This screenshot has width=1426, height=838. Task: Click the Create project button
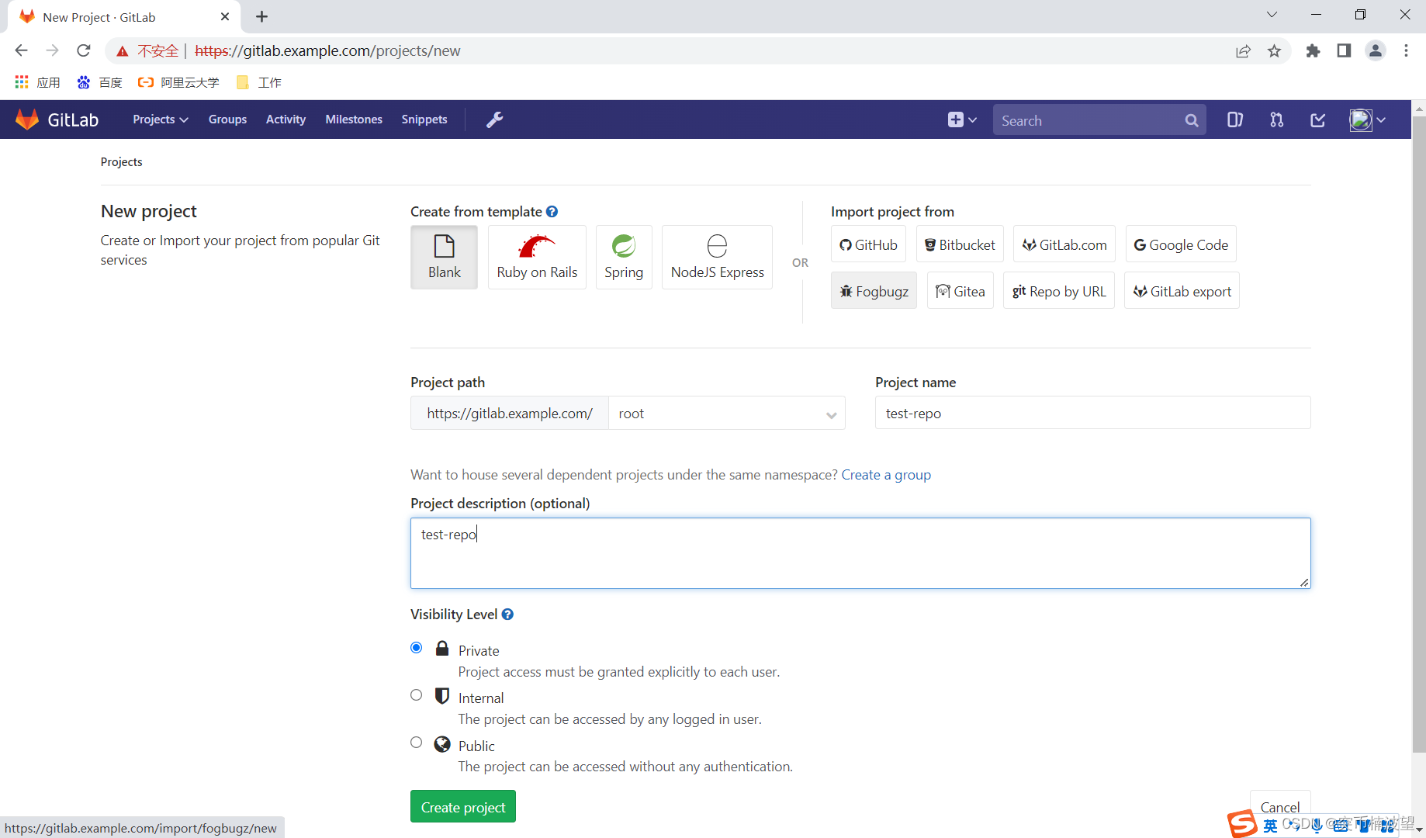(463, 807)
